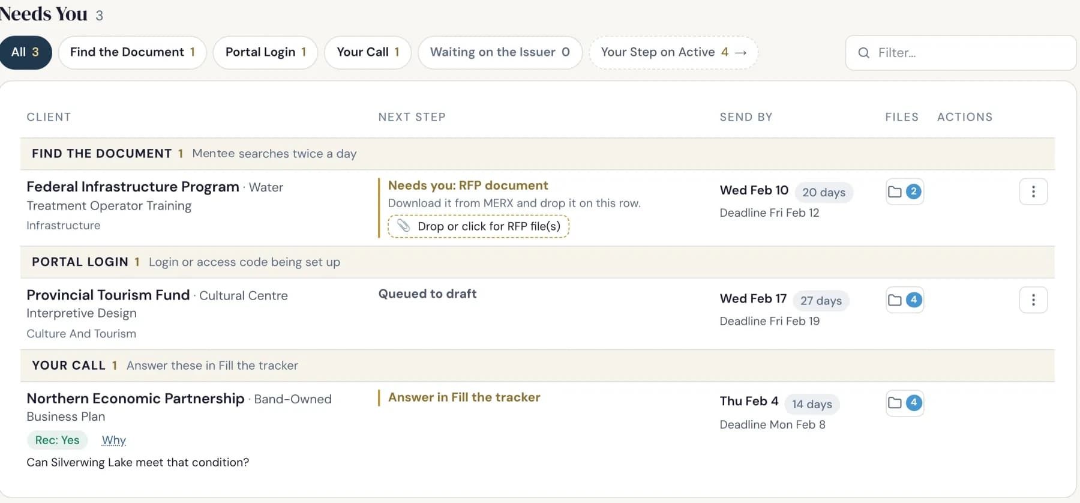Open Provincial Tourism Fund client name
This screenshot has height=503, width=1080.
pyautogui.click(x=108, y=295)
